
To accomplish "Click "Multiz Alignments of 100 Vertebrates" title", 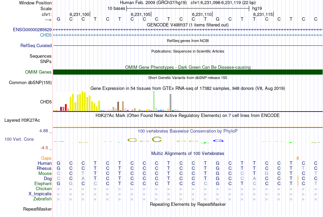I will [188, 154].
